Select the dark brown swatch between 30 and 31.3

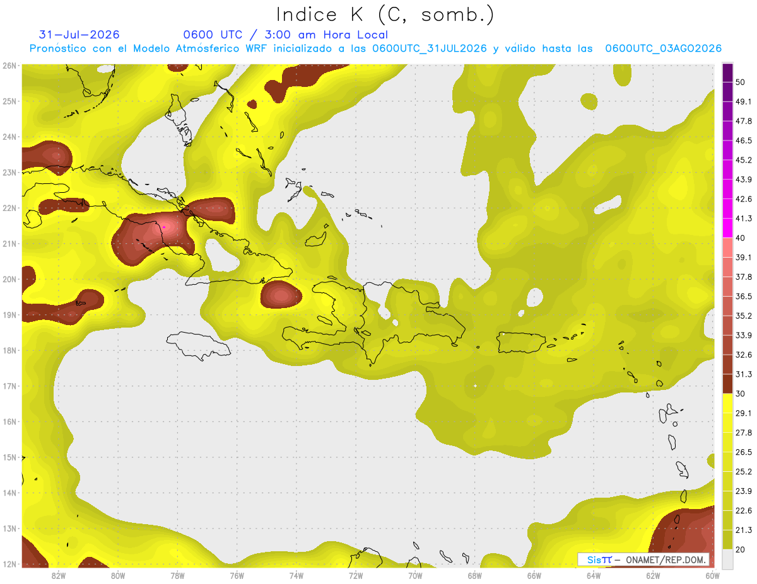(x=727, y=384)
